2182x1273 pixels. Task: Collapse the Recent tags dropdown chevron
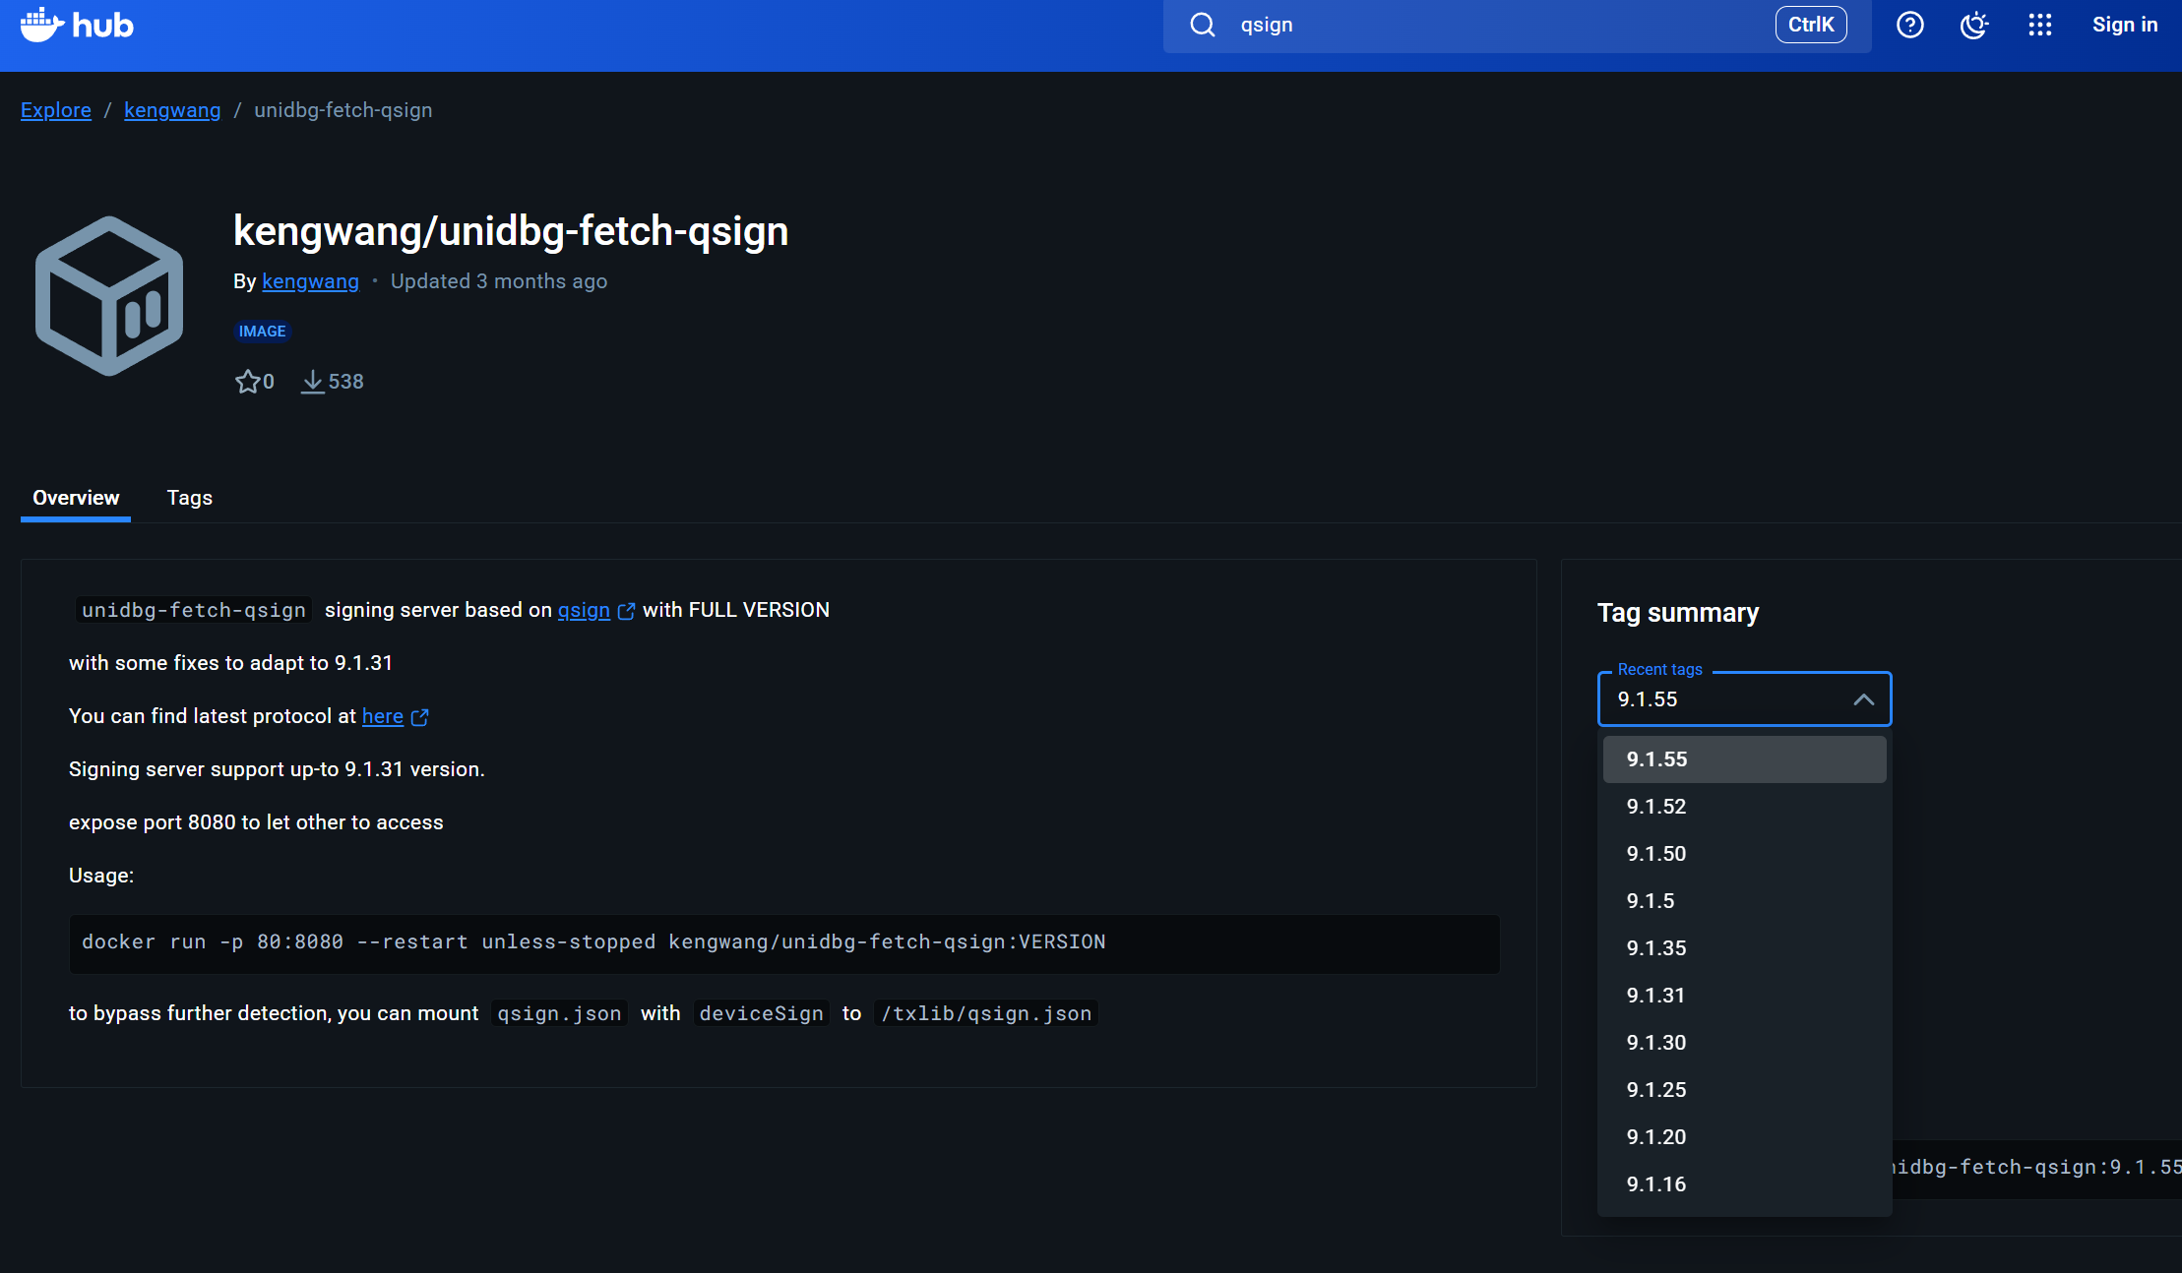click(x=1863, y=699)
